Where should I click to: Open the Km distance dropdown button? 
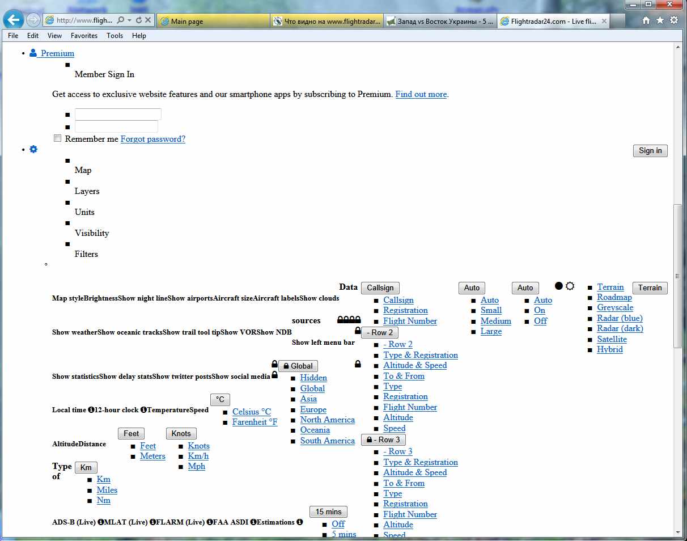(86, 468)
